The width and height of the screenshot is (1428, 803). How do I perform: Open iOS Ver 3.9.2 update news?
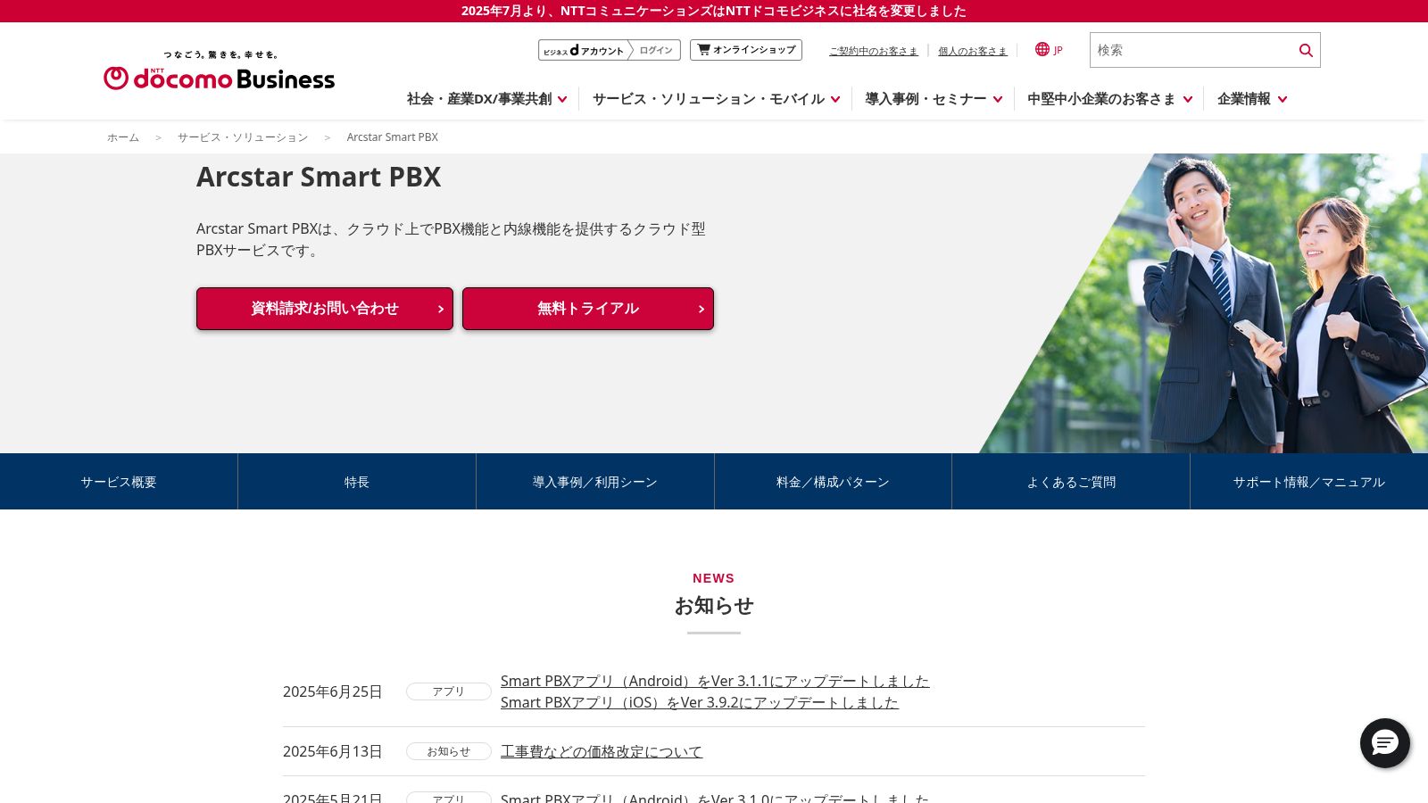click(700, 702)
